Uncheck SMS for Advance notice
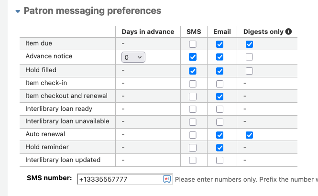Screen dimensions: 318x196 pyautogui.click(x=192, y=57)
